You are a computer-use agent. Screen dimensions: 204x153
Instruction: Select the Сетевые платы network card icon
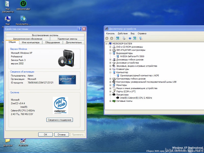click(x=114, y=101)
